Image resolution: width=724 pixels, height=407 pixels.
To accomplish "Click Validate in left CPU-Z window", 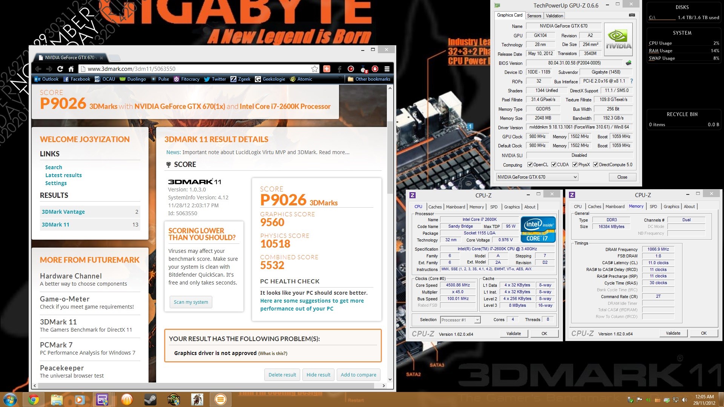I will point(514,334).
